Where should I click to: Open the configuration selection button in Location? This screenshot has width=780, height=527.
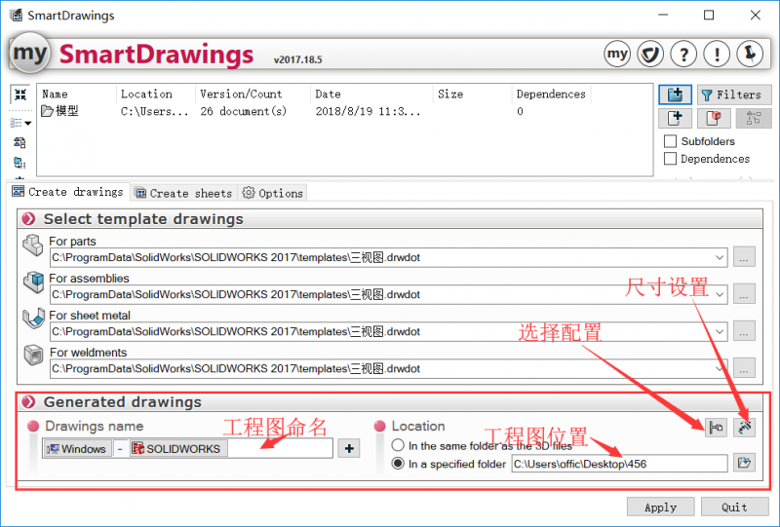tap(716, 427)
